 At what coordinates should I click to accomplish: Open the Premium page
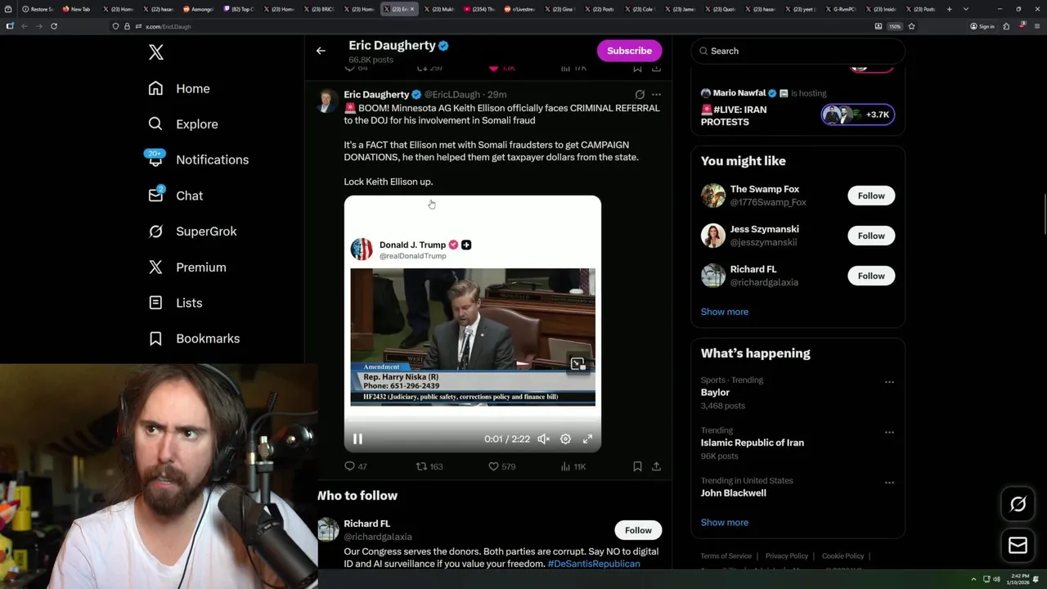(x=187, y=268)
